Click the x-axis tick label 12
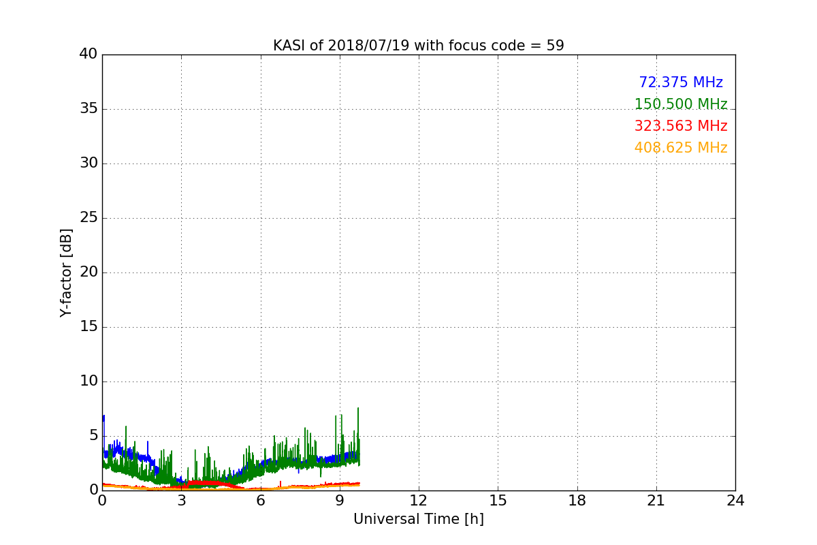Screen dimensions: 817x545 click(x=419, y=501)
